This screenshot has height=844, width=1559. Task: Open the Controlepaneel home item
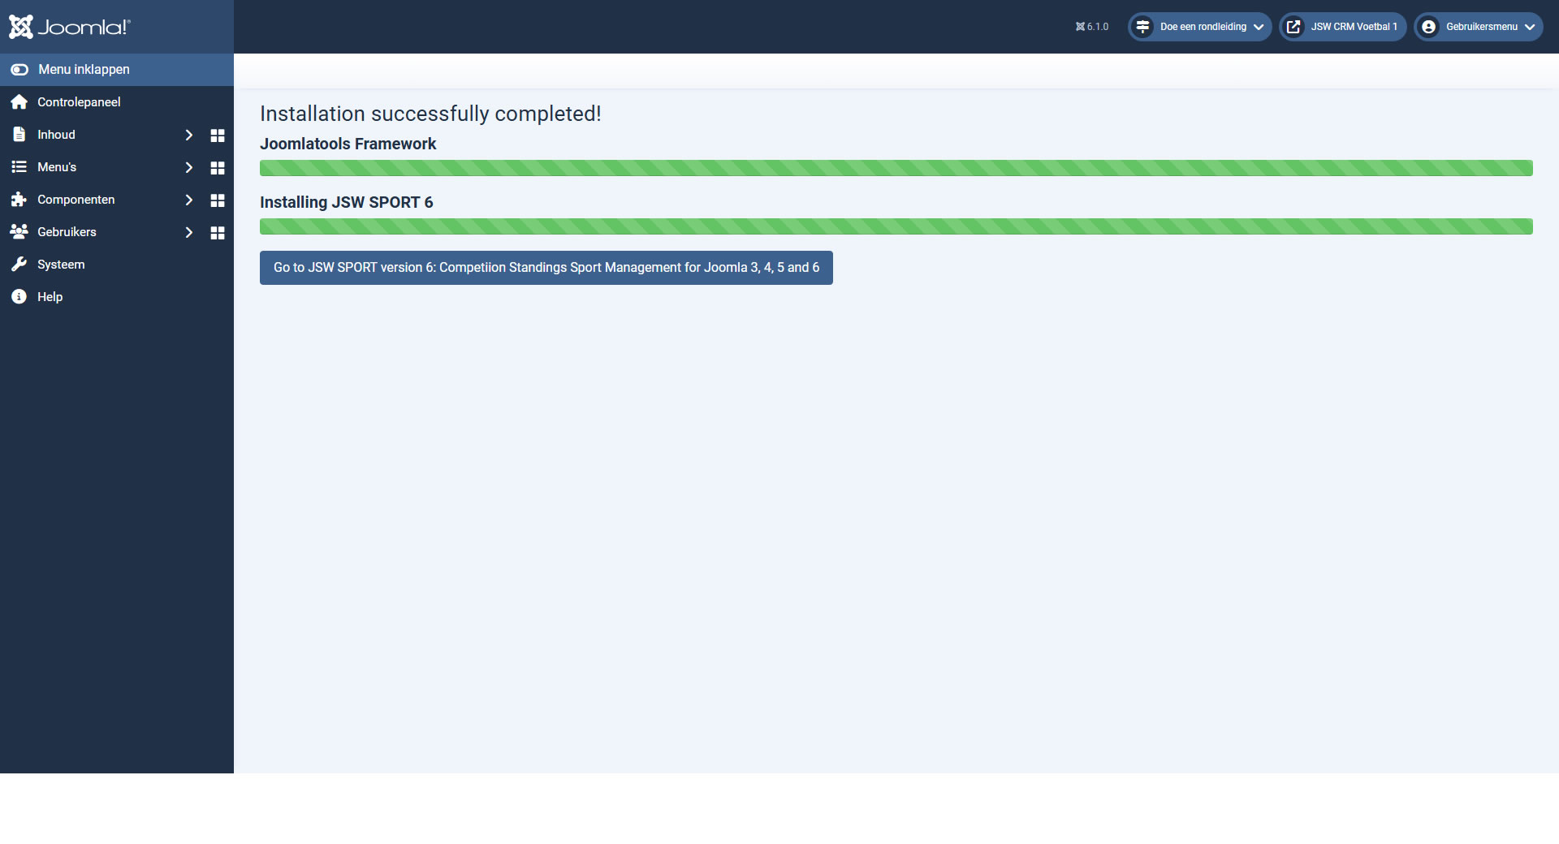(x=117, y=102)
